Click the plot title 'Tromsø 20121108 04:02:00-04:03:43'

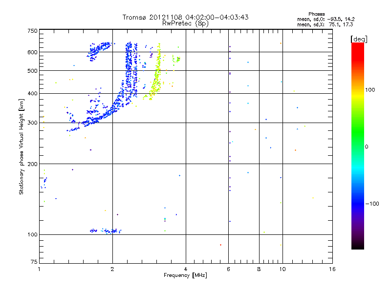(x=185, y=17)
